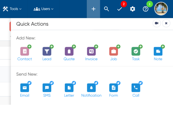This screenshot has height=115, width=173.
Task: Start a new Call
Action: coord(136,89)
